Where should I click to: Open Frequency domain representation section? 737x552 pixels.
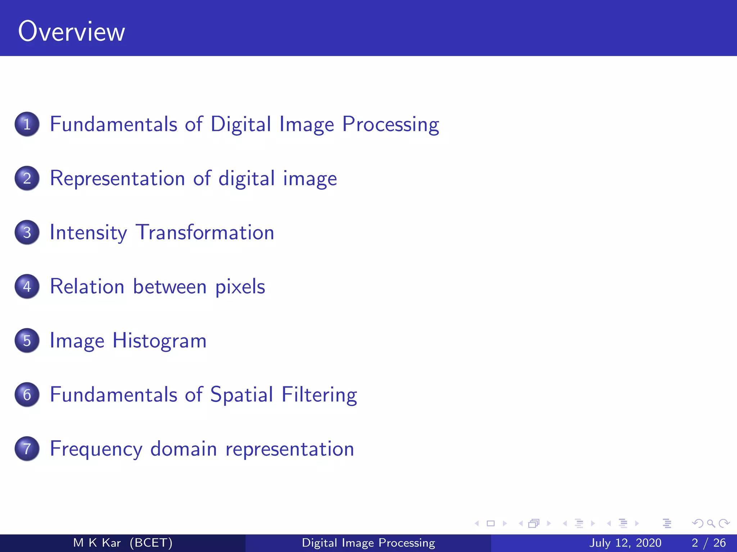click(x=202, y=449)
